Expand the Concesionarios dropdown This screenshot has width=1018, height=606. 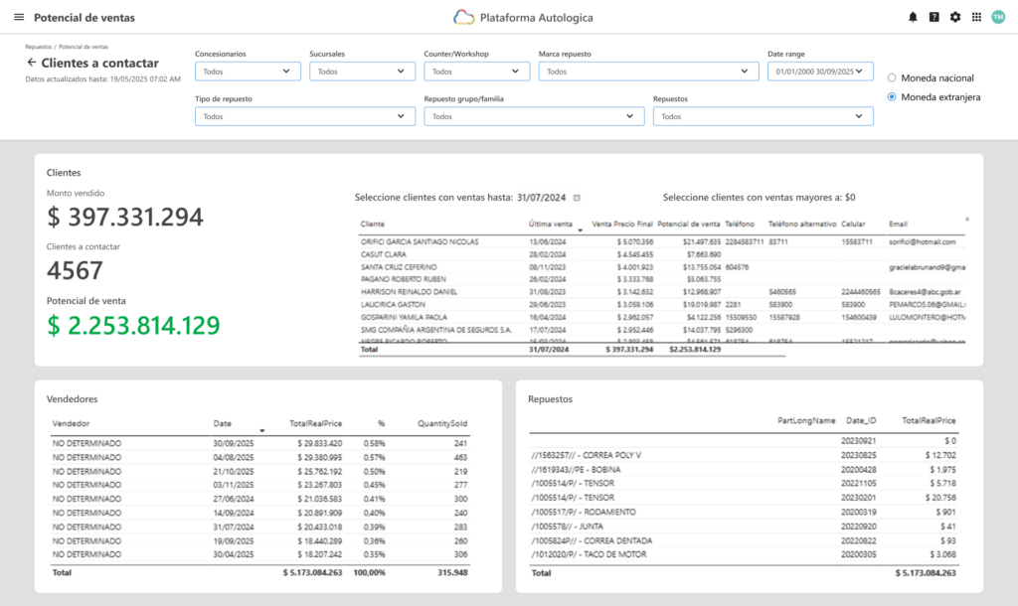248,72
